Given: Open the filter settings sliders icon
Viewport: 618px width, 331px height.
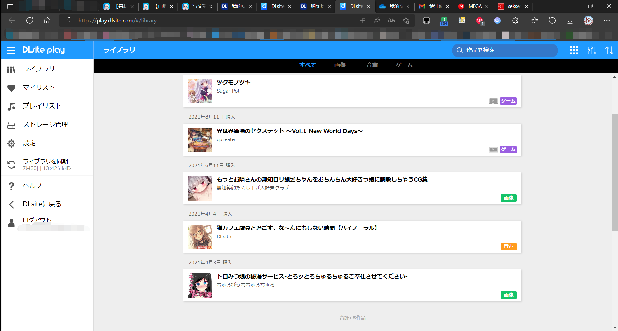Looking at the screenshot, I should point(592,50).
